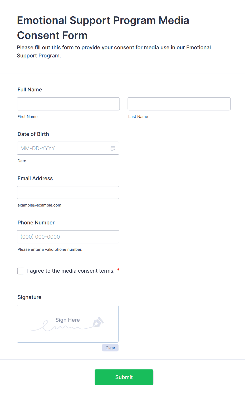Check the media consent agreement checkbox
245x398 pixels.
[x=21, y=271]
